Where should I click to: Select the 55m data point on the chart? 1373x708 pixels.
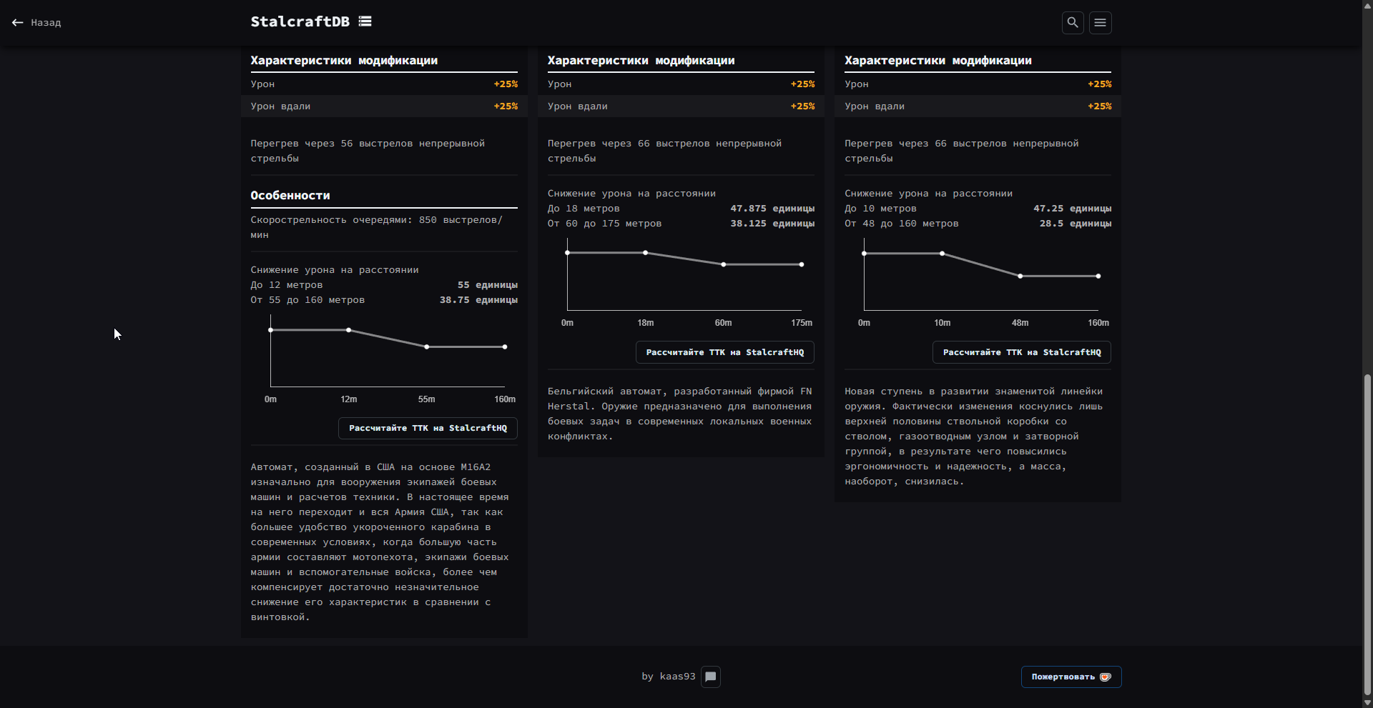427,347
